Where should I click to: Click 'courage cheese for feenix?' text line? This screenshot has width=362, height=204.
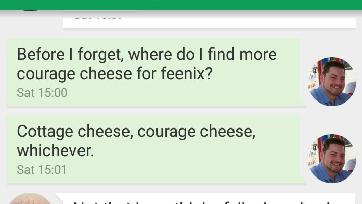pos(115,74)
